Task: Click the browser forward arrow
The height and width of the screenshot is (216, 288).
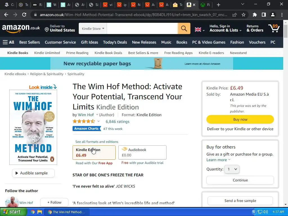Action: coord(15,15)
